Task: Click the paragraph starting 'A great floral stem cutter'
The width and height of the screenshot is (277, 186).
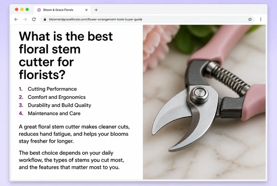Action: [x=74, y=134]
